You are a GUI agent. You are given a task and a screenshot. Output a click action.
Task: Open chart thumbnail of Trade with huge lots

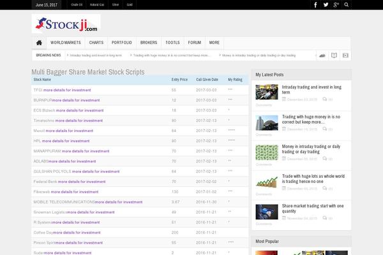(x=267, y=182)
